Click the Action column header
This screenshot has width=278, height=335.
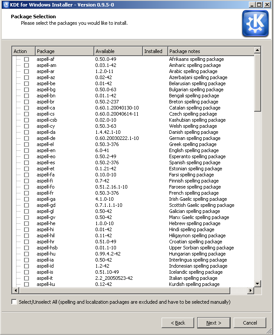pos(23,51)
